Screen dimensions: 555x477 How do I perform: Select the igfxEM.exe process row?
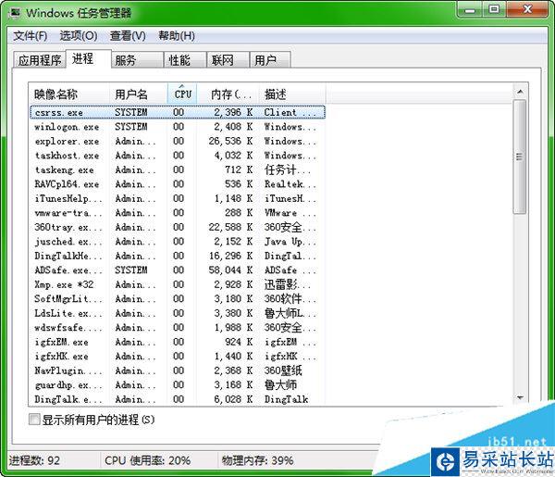(178, 342)
